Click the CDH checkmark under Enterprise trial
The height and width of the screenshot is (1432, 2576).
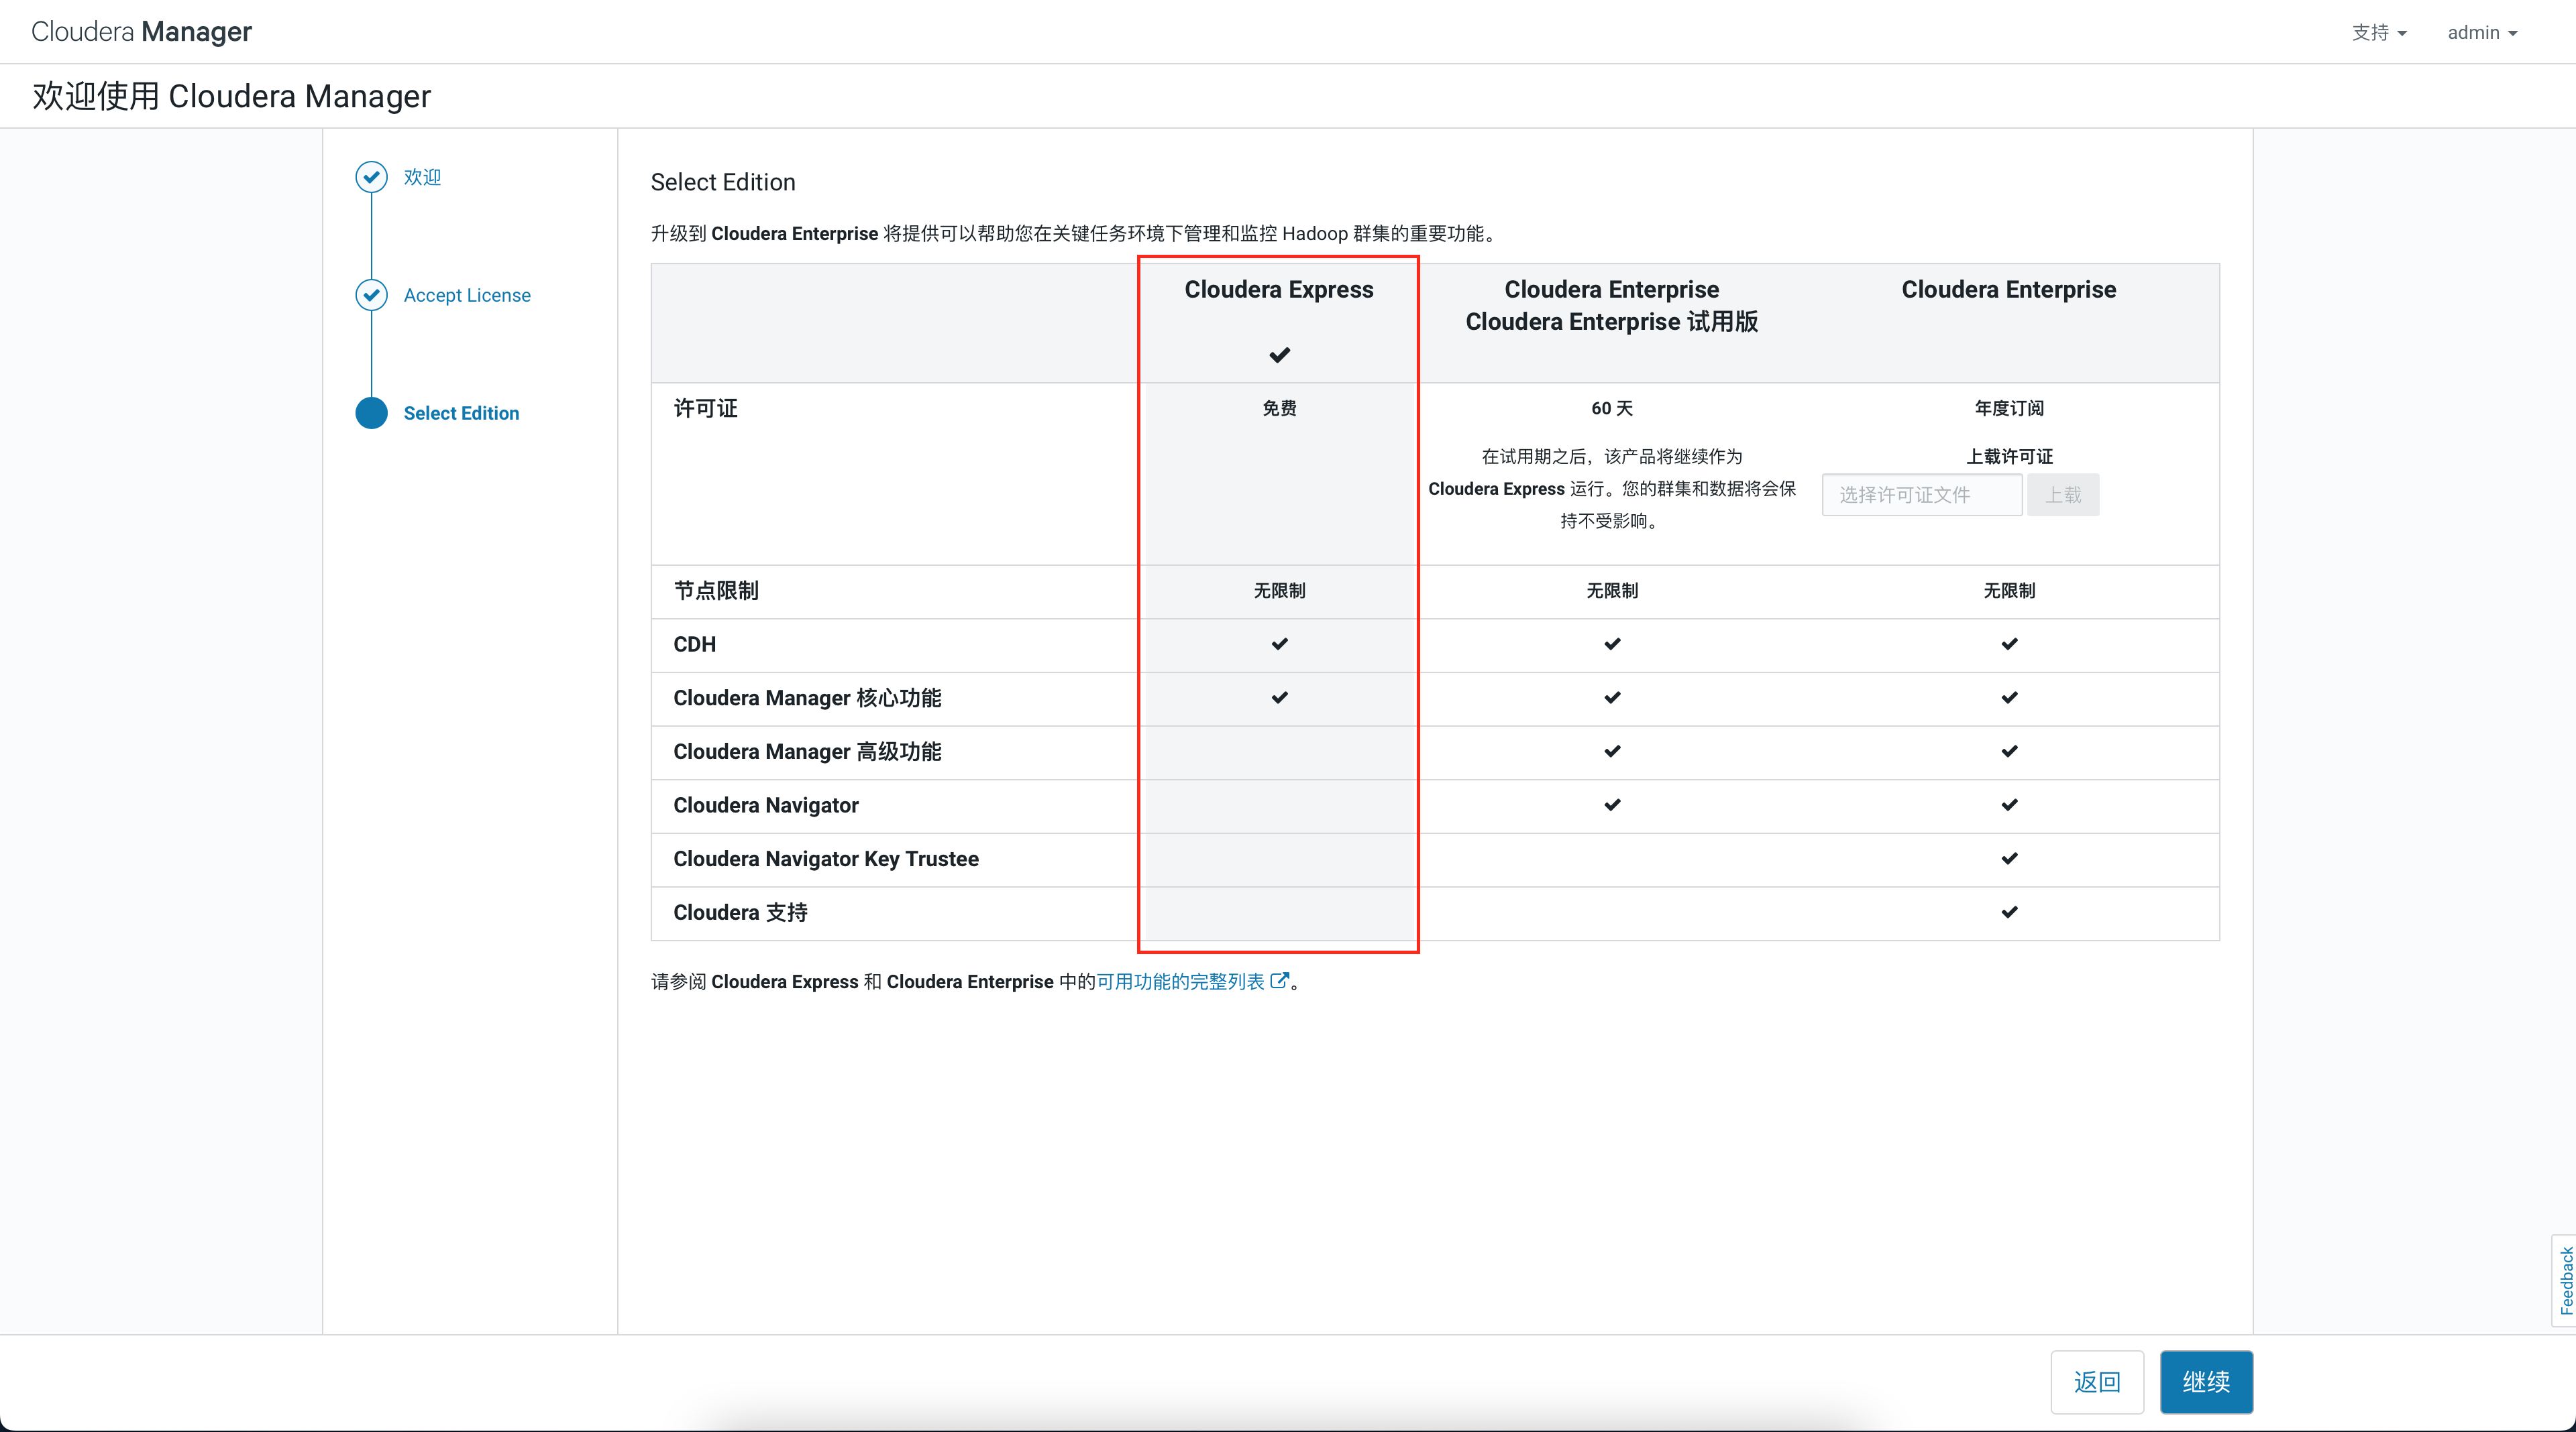point(1612,644)
